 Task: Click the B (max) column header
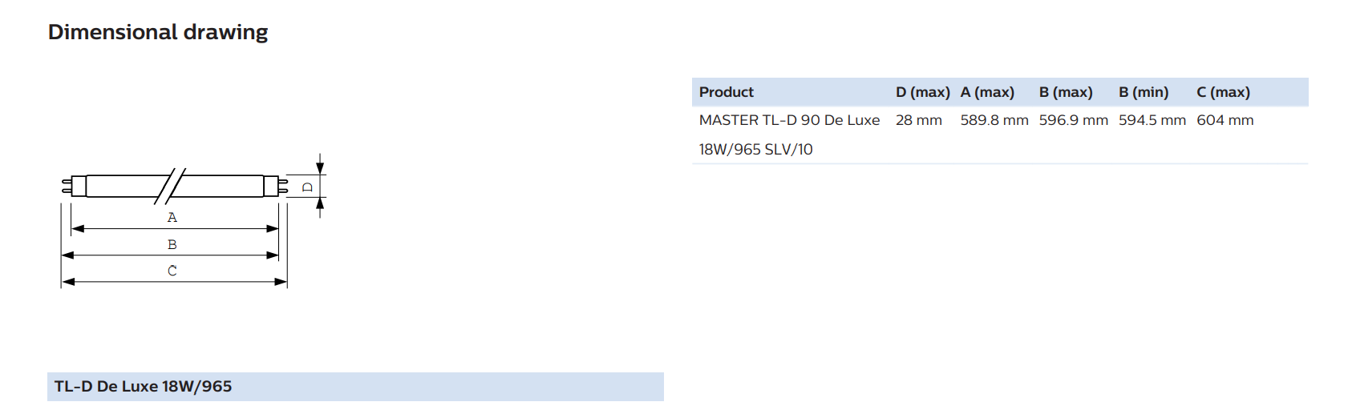(1066, 92)
